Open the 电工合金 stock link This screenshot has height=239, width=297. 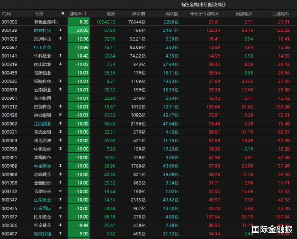click(x=43, y=47)
